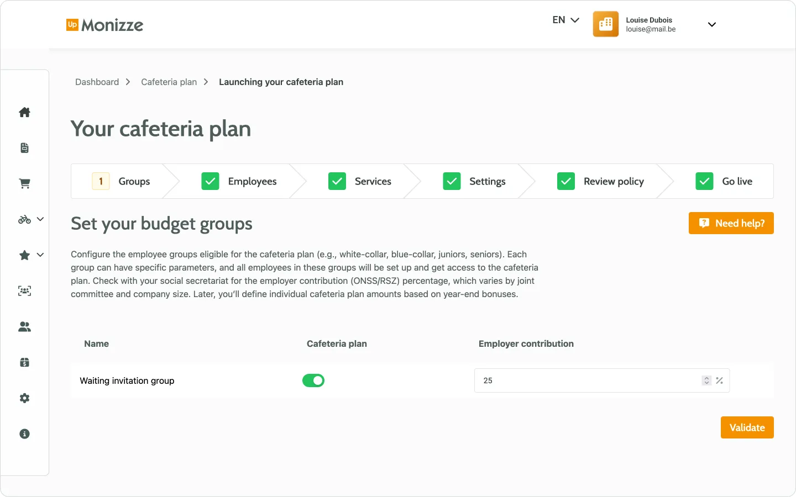This screenshot has height=497, width=796.
Task: Click the Need help? button
Action: coord(731,223)
